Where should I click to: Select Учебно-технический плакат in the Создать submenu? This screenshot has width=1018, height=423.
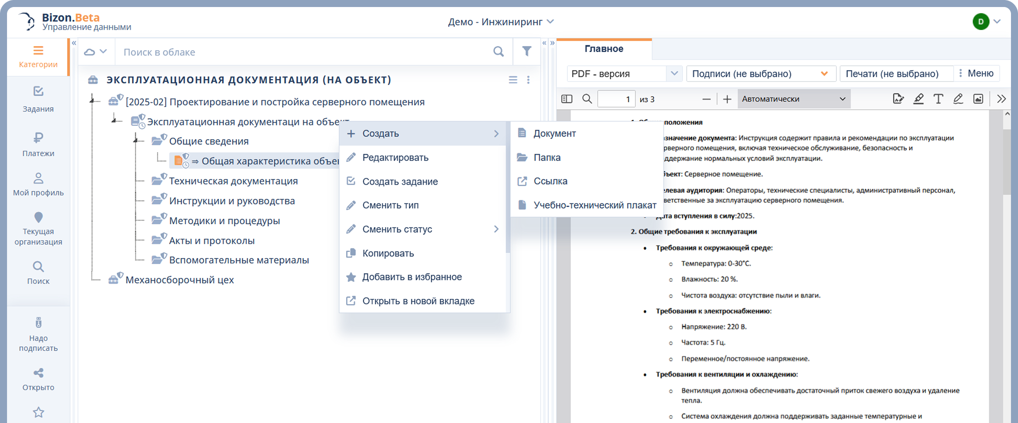click(x=595, y=205)
